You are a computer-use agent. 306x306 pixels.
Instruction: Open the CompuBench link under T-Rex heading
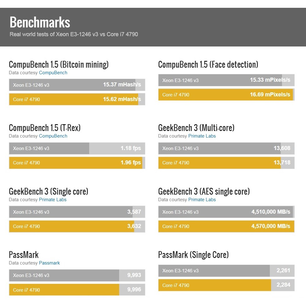pos(53,136)
